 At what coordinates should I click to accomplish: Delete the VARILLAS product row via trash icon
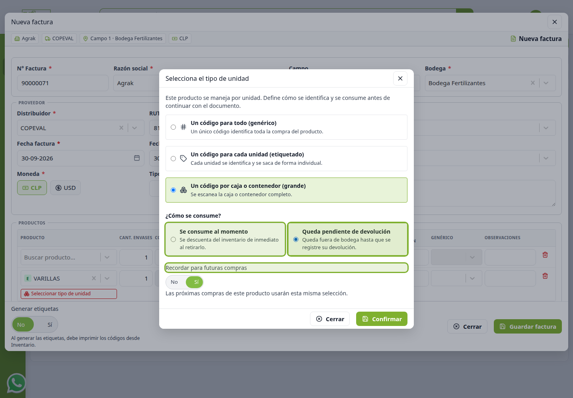click(545, 276)
